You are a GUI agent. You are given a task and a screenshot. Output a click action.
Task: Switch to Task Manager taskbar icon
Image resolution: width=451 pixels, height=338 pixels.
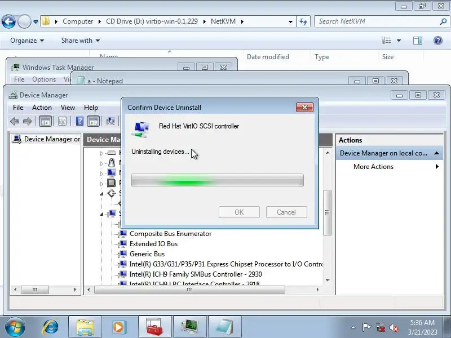point(190,327)
